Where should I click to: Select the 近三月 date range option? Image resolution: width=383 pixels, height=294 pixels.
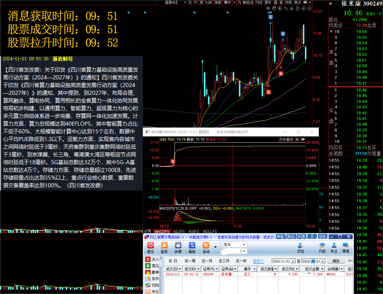click(224, 261)
